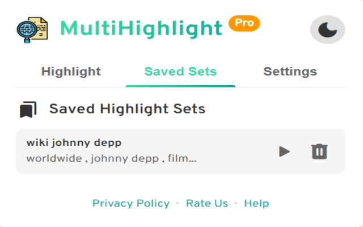The height and width of the screenshot is (227, 363).
Task: Click the bookmark icon beside Saved Highlight Sets
Action: [x=28, y=109]
